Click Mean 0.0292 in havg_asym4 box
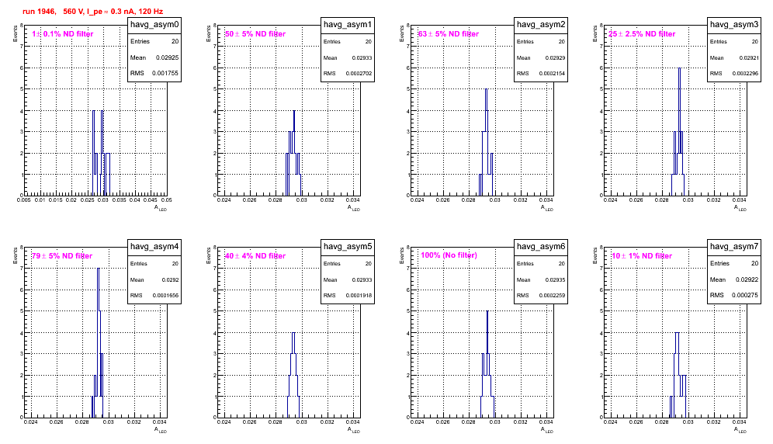The width and height of the screenshot is (773, 444). pos(154,279)
